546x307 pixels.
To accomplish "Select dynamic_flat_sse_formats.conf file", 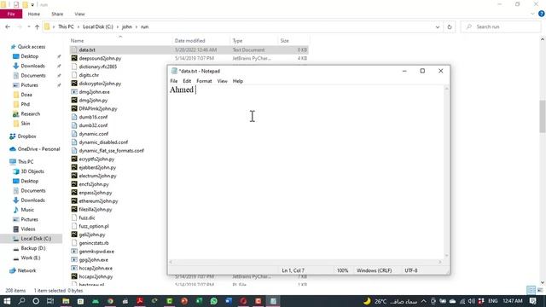I will pyautogui.click(x=111, y=151).
